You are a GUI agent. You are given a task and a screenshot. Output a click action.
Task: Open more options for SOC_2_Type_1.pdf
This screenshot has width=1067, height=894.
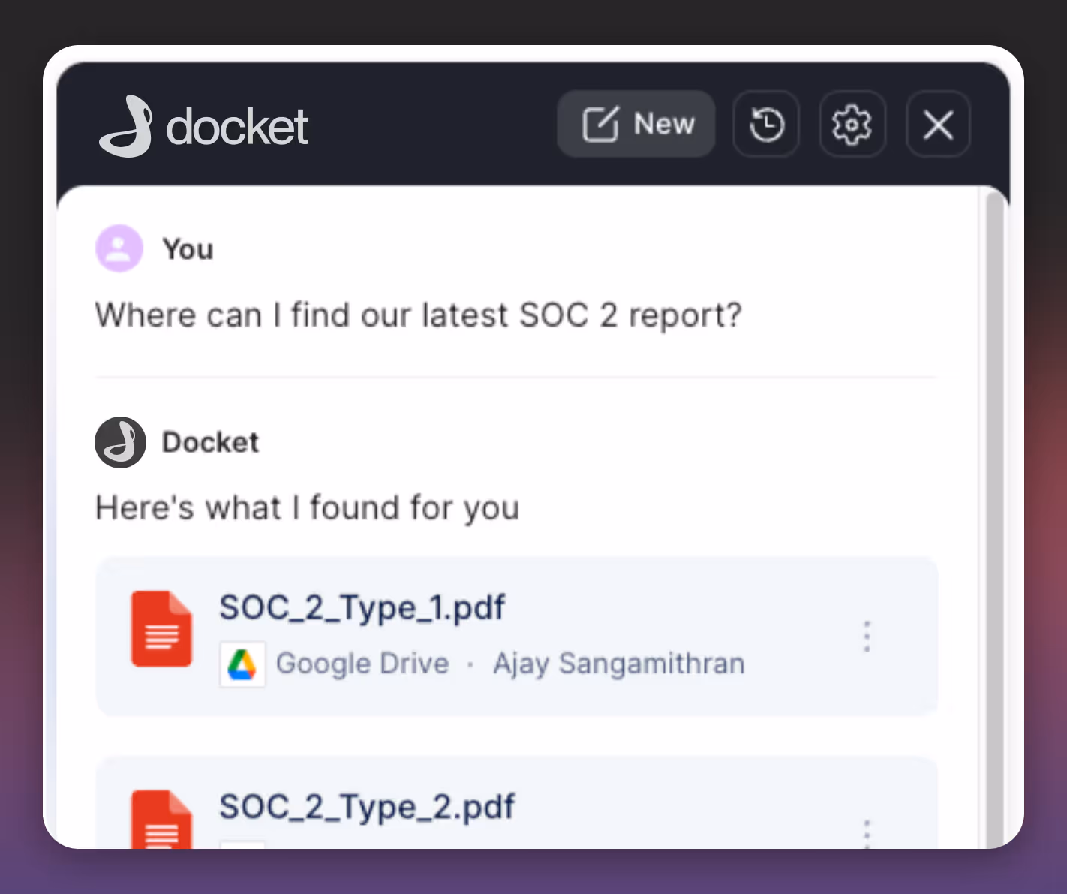[x=867, y=637]
